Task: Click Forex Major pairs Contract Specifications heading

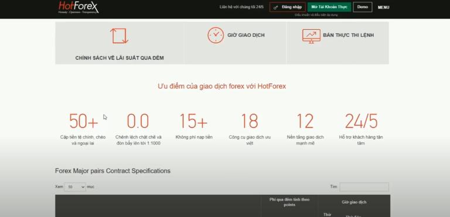Action: coord(112,171)
